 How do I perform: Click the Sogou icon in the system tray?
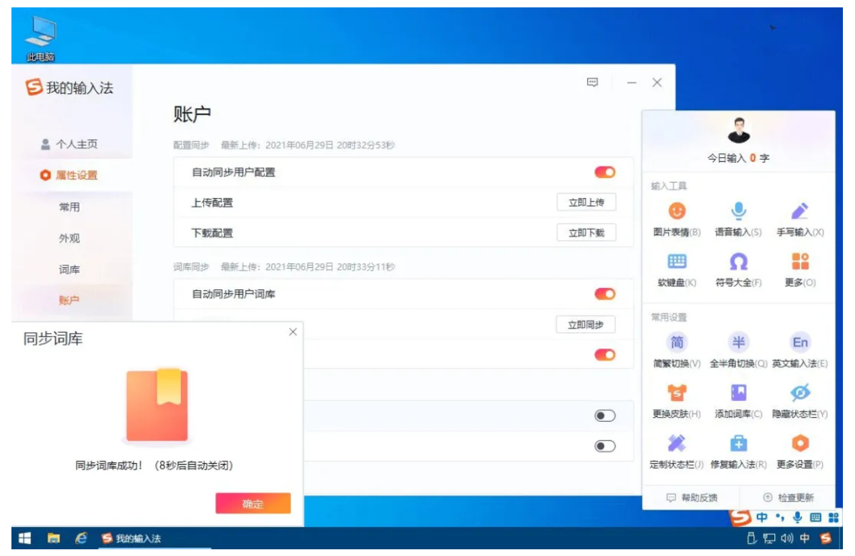825,537
